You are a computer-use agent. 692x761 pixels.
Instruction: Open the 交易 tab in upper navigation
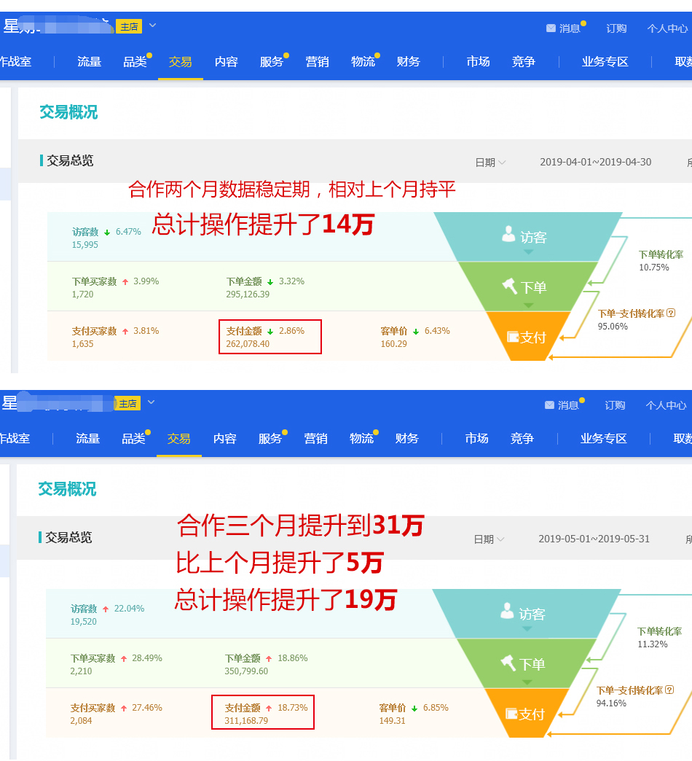point(180,62)
